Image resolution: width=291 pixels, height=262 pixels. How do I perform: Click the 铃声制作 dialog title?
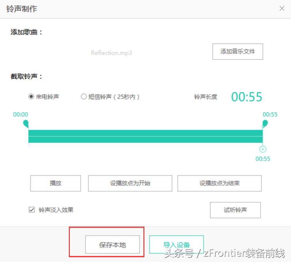21,9
